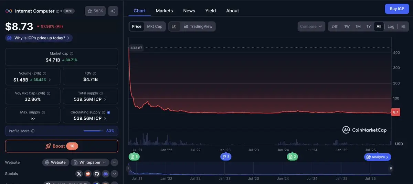Expand more website links chevron
Image resolution: width=413 pixels, height=184 pixels.
tap(115, 162)
